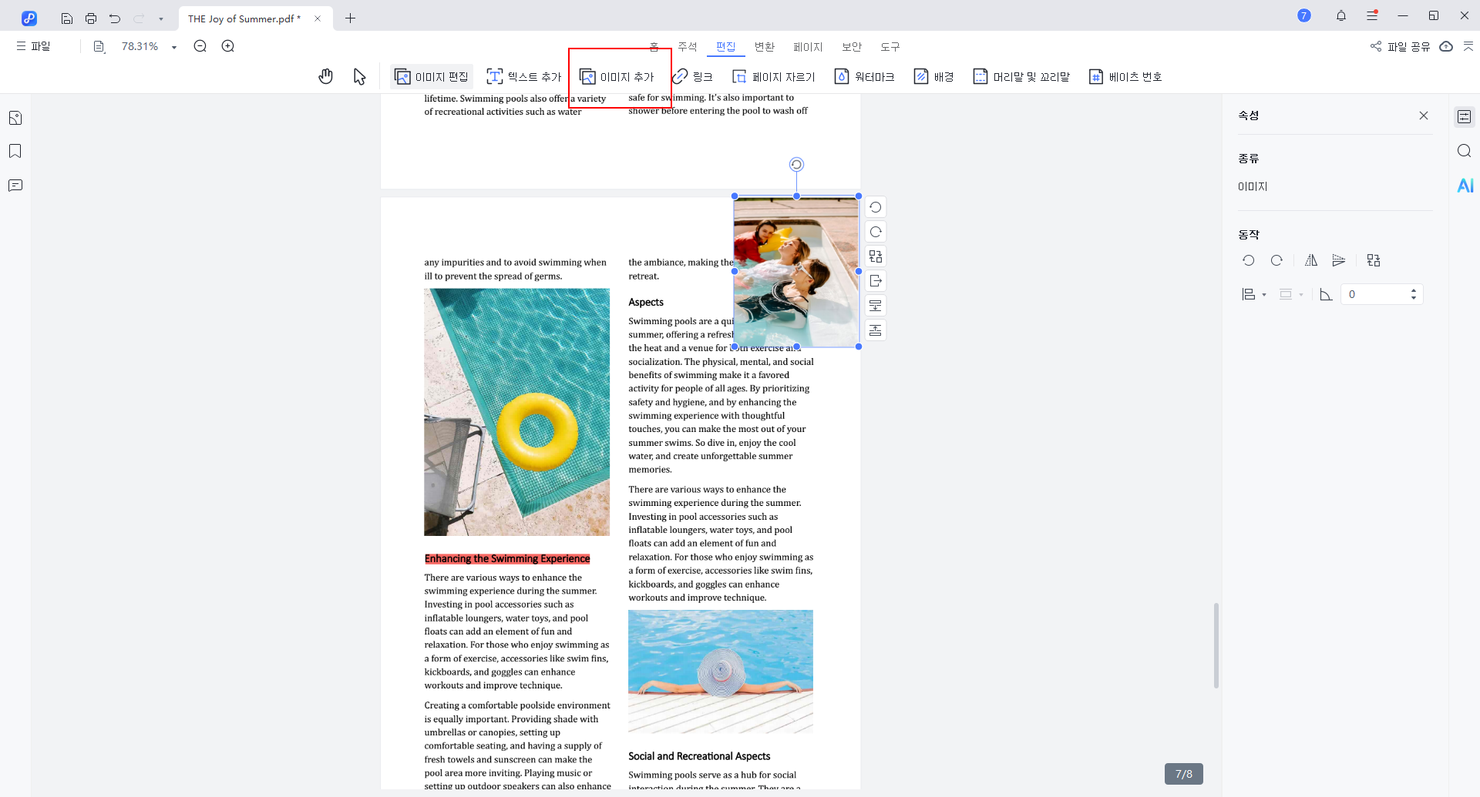The image size is (1480, 797).
Task: Click replace image on floating toolbar
Action: point(876,256)
